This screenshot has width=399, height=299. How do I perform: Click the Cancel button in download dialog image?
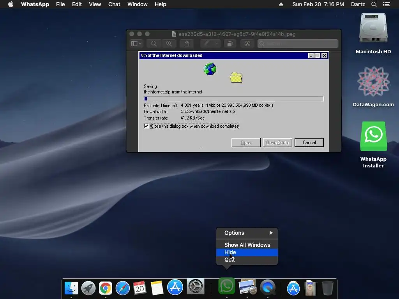(x=309, y=142)
